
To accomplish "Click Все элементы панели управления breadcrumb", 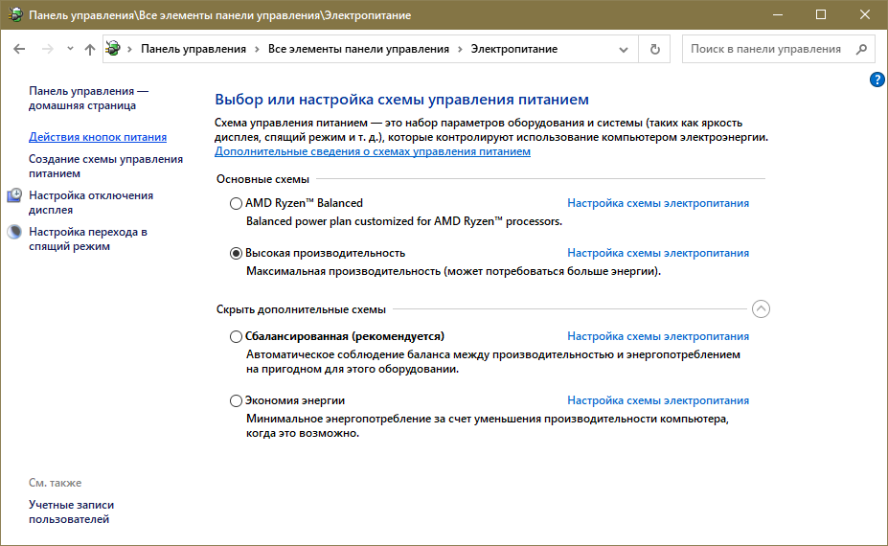I will [x=358, y=49].
